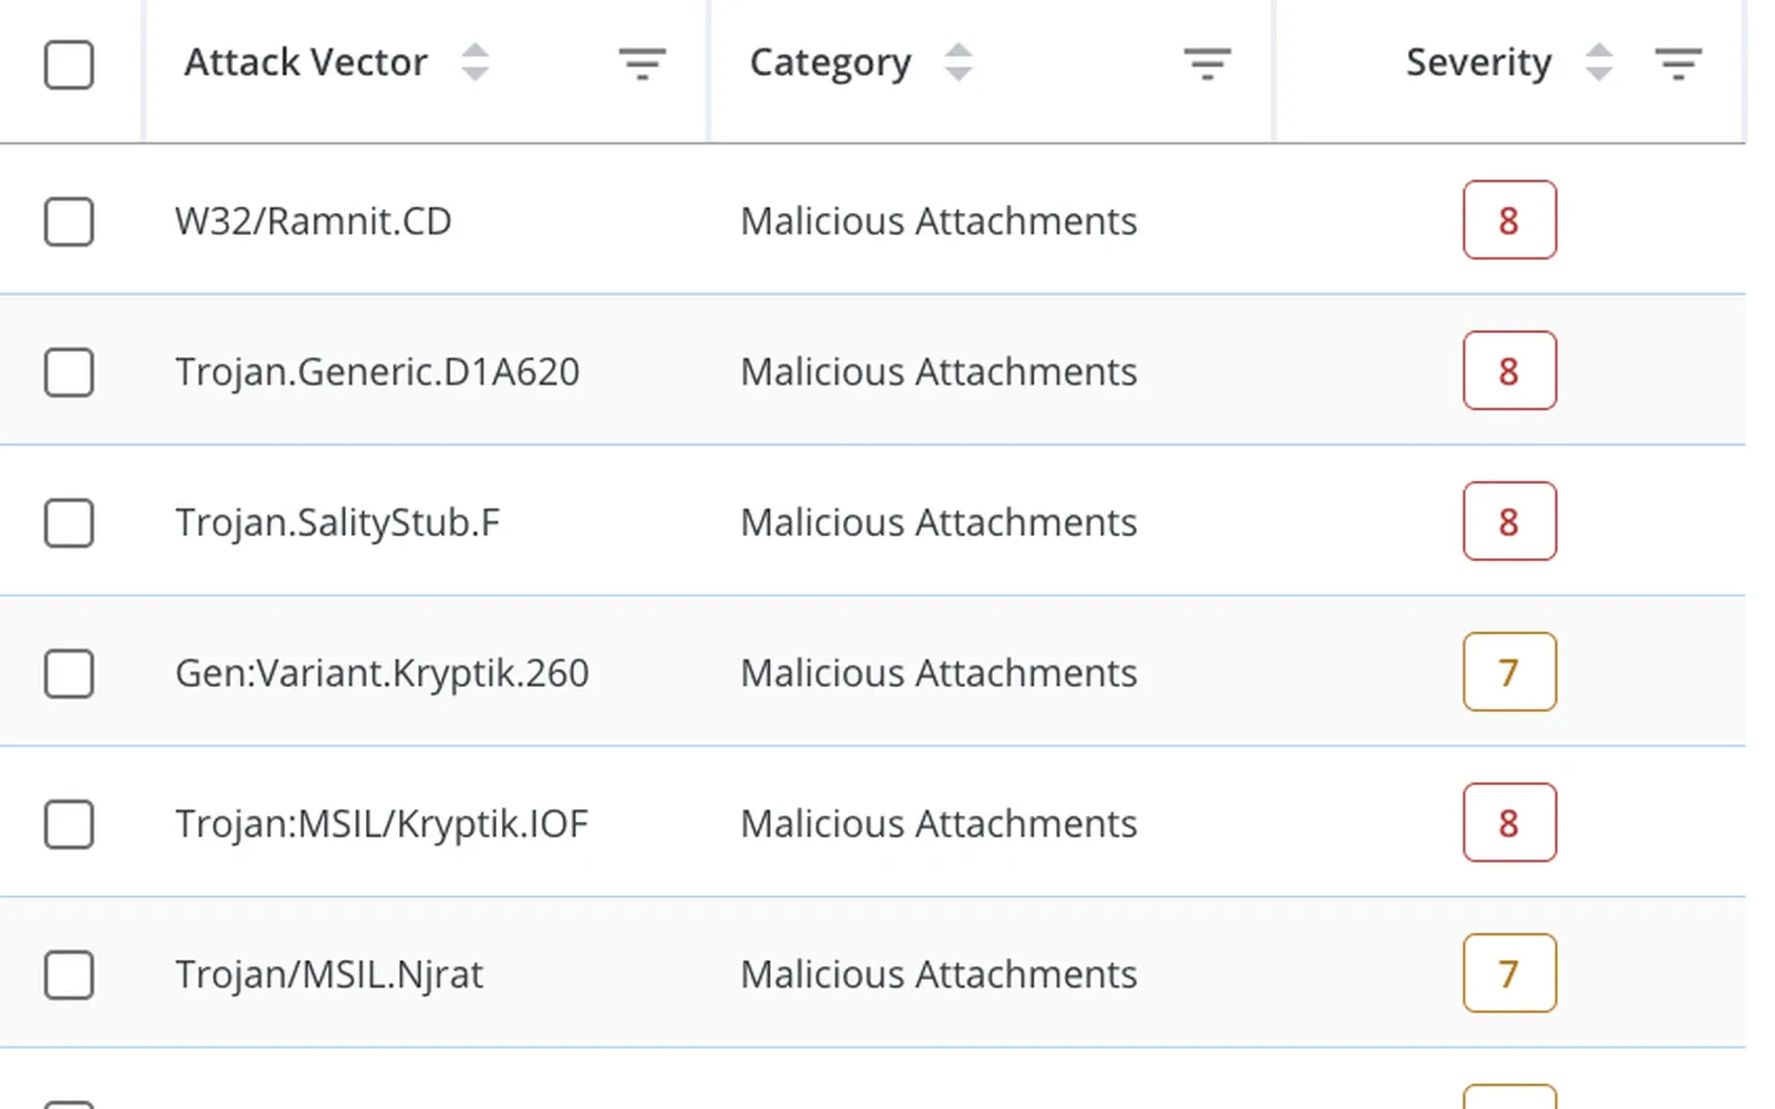Click the Severity header label
Image resolution: width=1775 pixels, height=1109 pixels.
(1478, 64)
